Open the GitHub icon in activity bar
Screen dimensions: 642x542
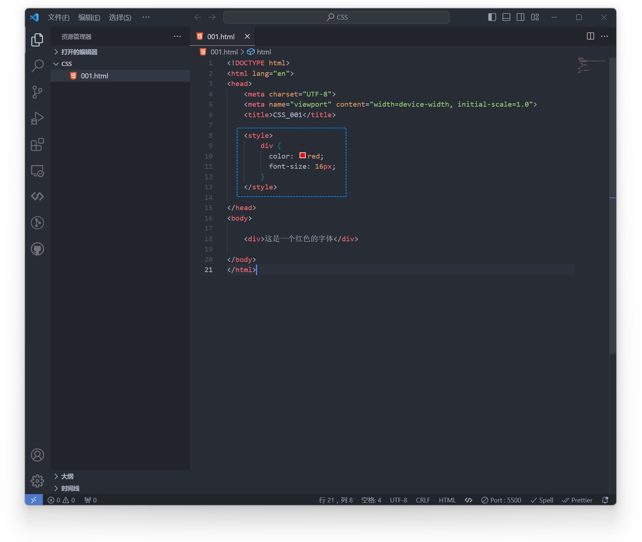(37, 249)
